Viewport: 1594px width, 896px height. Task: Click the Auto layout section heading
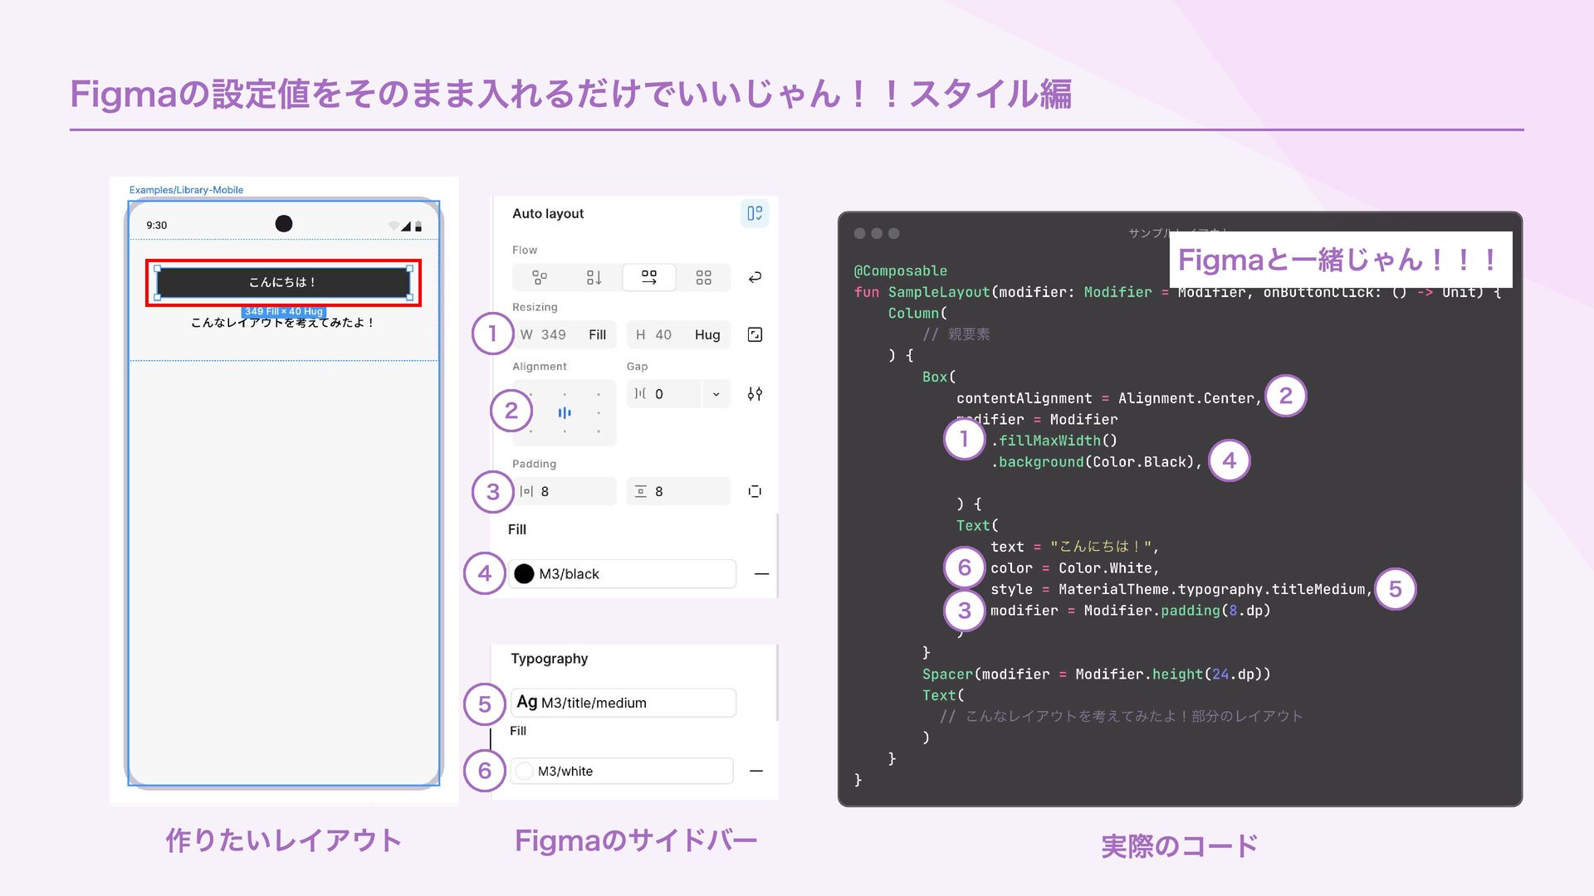[548, 213]
